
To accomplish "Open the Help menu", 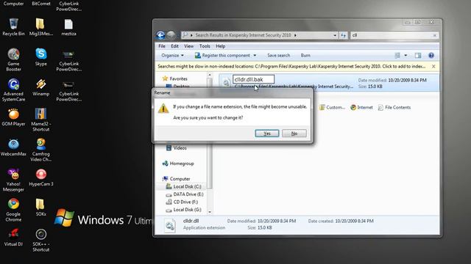I will [221, 46].
